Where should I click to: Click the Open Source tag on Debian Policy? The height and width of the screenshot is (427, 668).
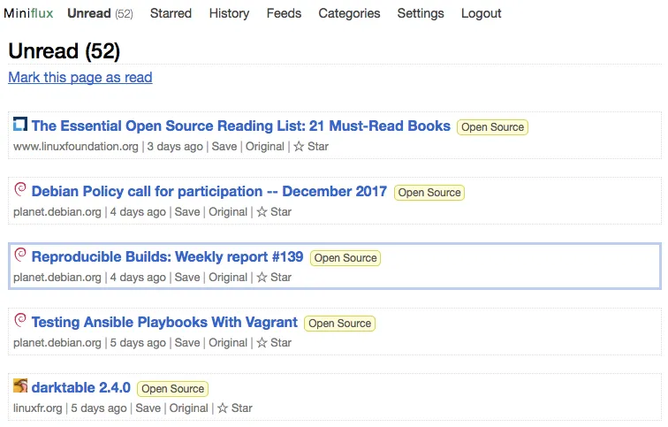point(429,193)
